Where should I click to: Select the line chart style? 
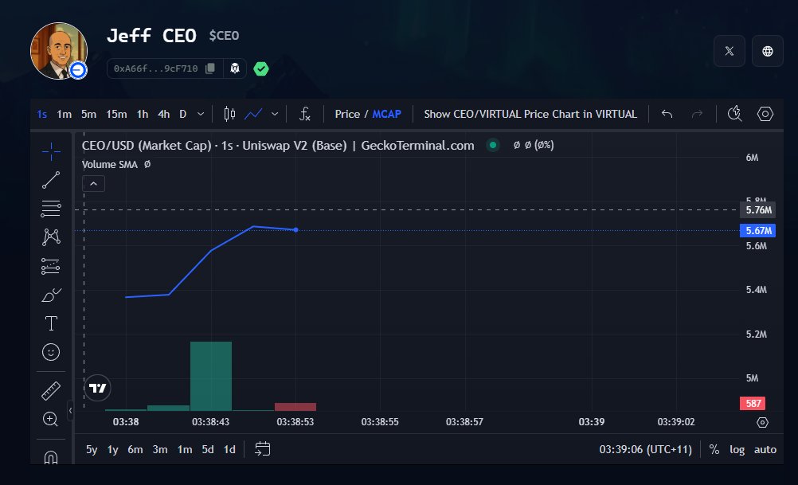[x=253, y=114]
